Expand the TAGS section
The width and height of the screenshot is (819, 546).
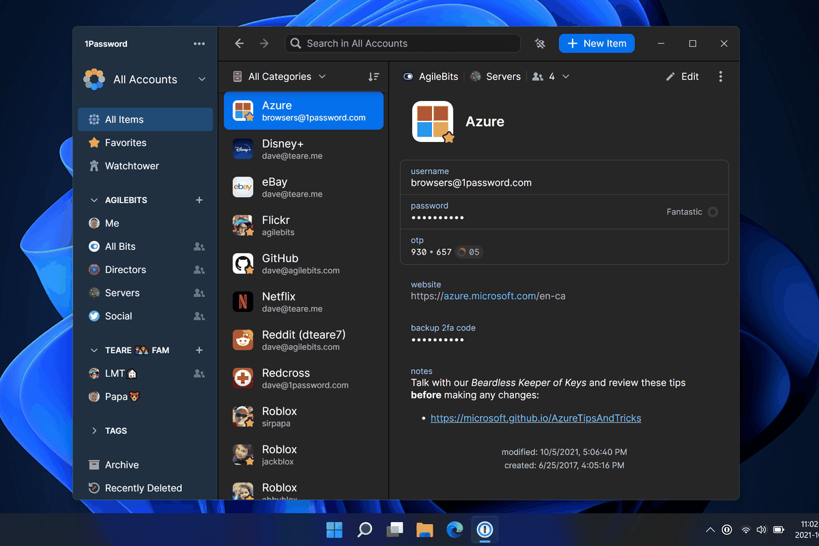tap(94, 431)
